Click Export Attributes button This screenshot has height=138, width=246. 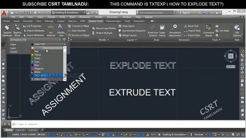34,35
